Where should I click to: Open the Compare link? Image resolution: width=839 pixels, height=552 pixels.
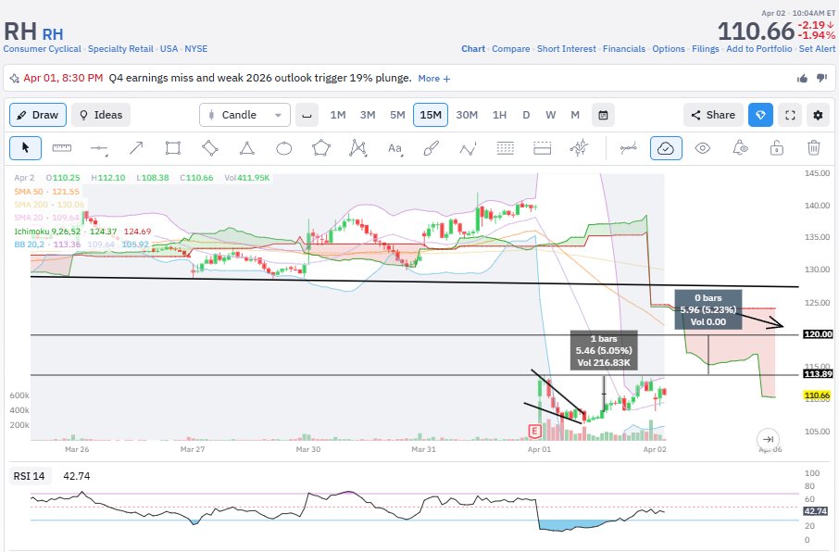coord(511,49)
